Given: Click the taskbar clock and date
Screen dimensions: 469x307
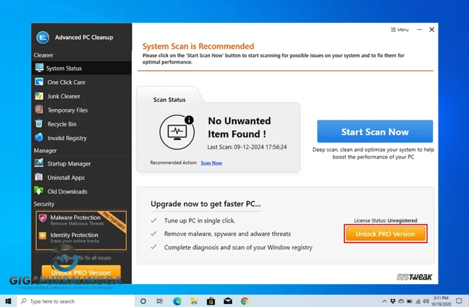Looking at the screenshot, I should click(441, 301).
